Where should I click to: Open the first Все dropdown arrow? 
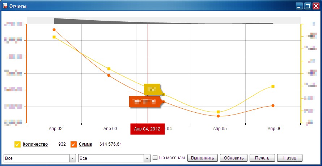(72, 158)
